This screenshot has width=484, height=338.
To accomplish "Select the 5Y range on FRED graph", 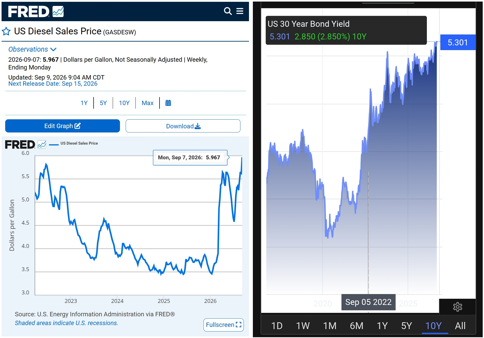I will click(x=103, y=103).
